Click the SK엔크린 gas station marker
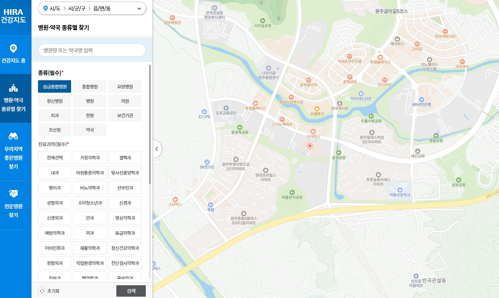499x298 pixels. (207, 162)
